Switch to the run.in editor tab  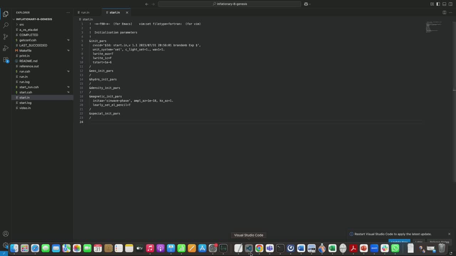(x=85, y=12)
